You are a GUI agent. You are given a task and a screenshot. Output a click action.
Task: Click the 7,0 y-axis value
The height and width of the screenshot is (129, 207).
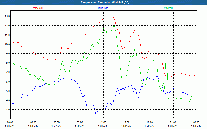8,72
